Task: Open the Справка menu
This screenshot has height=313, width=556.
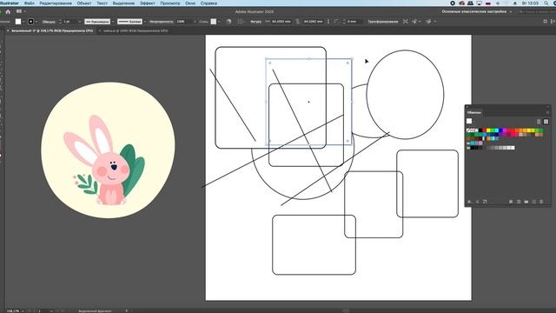Action: tap(208, 3)
